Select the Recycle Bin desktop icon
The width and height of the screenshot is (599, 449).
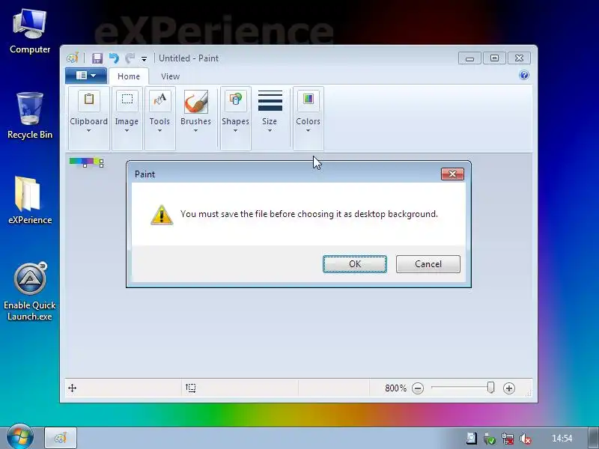[x=30, y=115]
